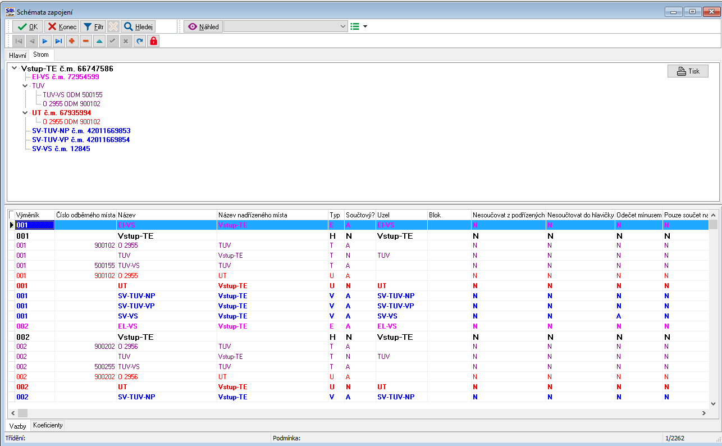
Task: Click the Filtr funnel button
Action: point(93,26)
